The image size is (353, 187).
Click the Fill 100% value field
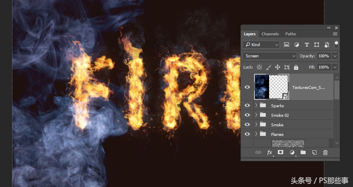(324, 67)
